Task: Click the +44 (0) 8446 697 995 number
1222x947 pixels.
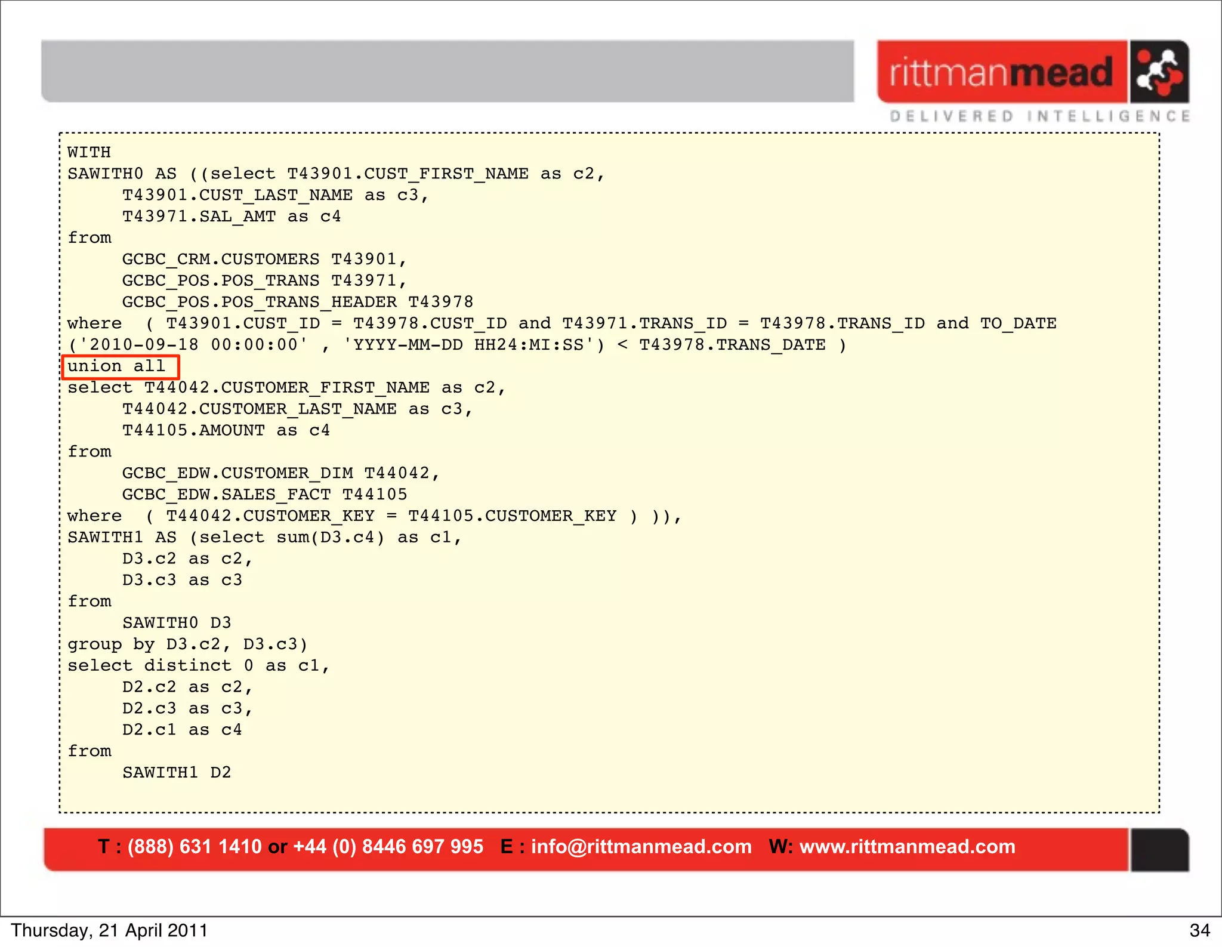Action: tap(388, 847)
